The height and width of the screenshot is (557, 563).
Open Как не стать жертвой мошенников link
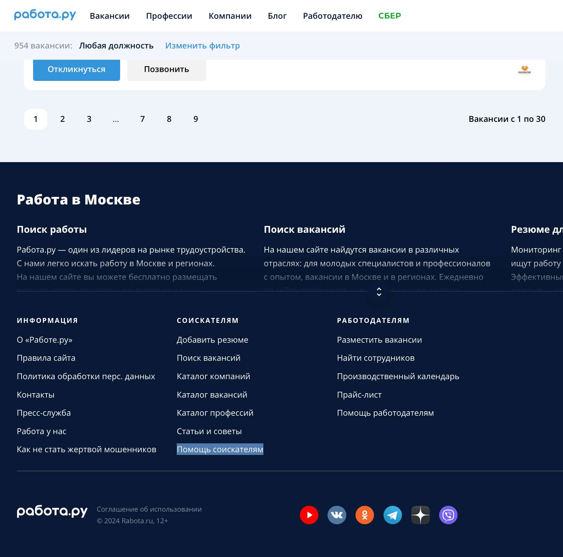[87, 449]
